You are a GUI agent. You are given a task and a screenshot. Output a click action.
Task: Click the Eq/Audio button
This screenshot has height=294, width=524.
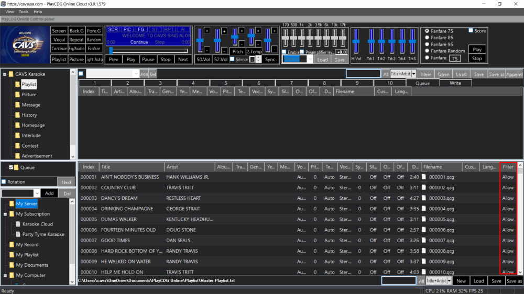click(x=77, y=49)
